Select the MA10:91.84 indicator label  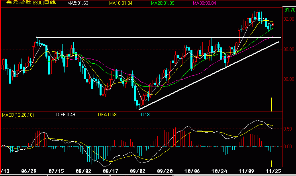click(x=121, y=3)
